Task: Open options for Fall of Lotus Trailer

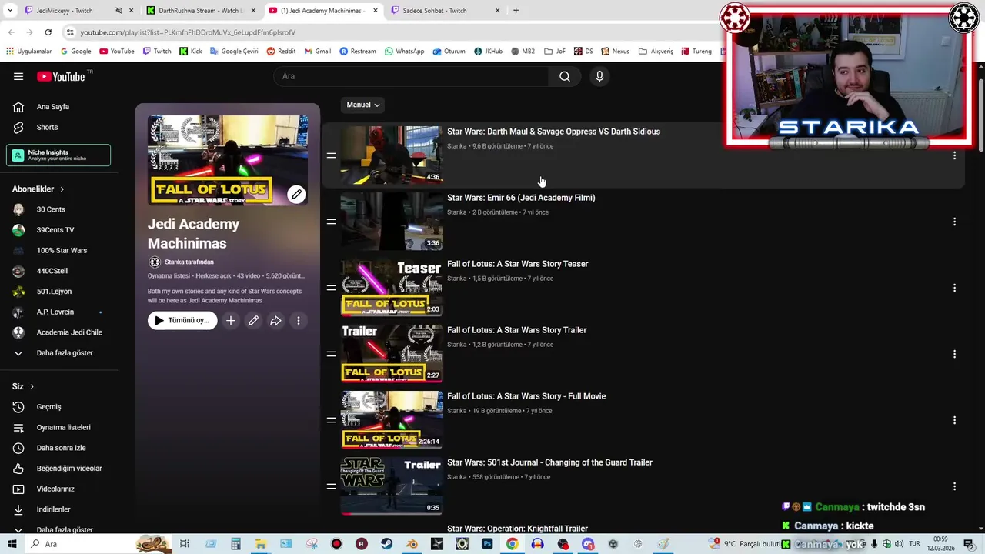Action: tap(954, 354)
